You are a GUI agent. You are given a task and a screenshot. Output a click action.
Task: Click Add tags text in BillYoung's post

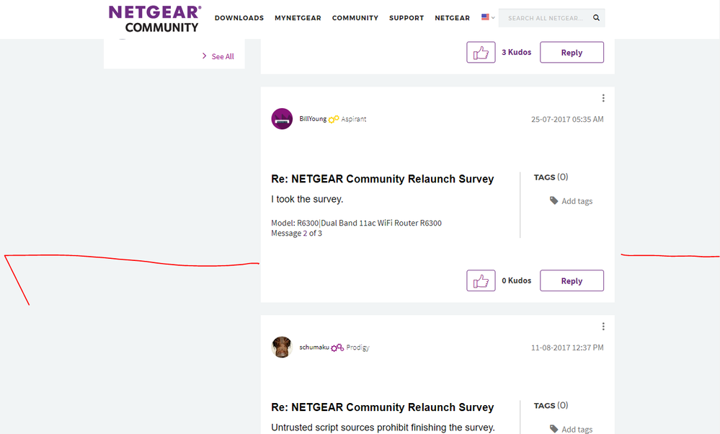[577, 201]
